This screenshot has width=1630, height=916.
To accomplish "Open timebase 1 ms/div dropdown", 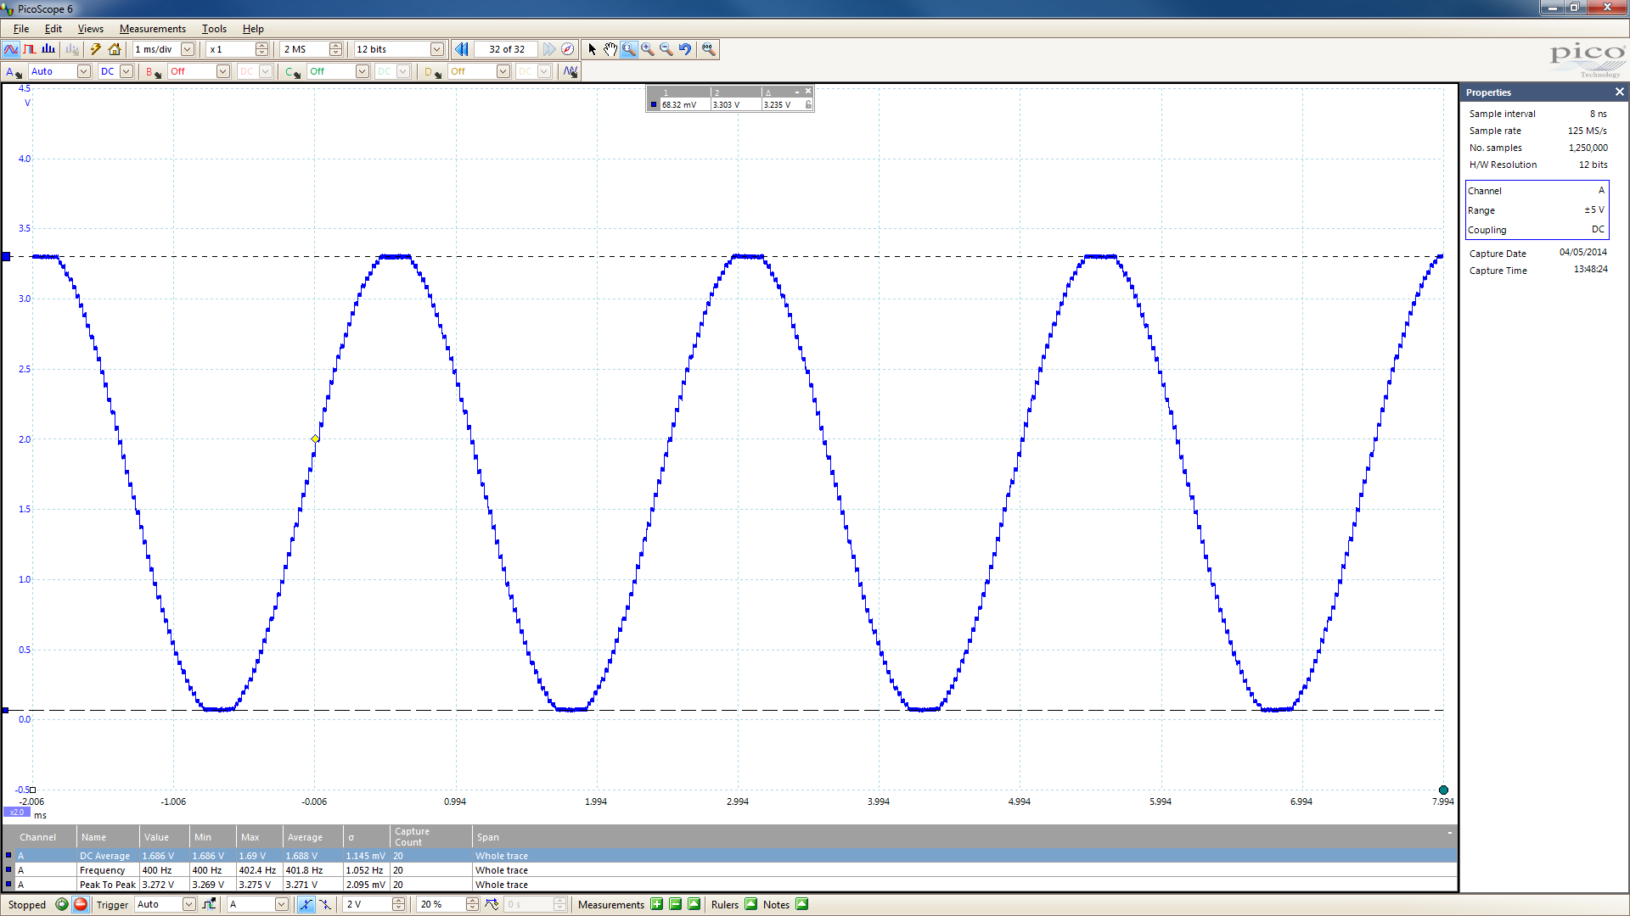I will tap(188, 49).
